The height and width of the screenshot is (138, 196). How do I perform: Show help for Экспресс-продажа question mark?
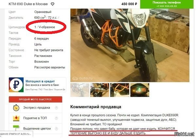pyautogui.click(x=57, y=108)
